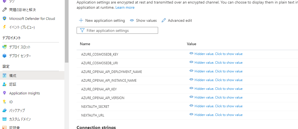Select the イベント lightning bolt icon
Viewport: 298px width, 129px height.
pos(5,27)
